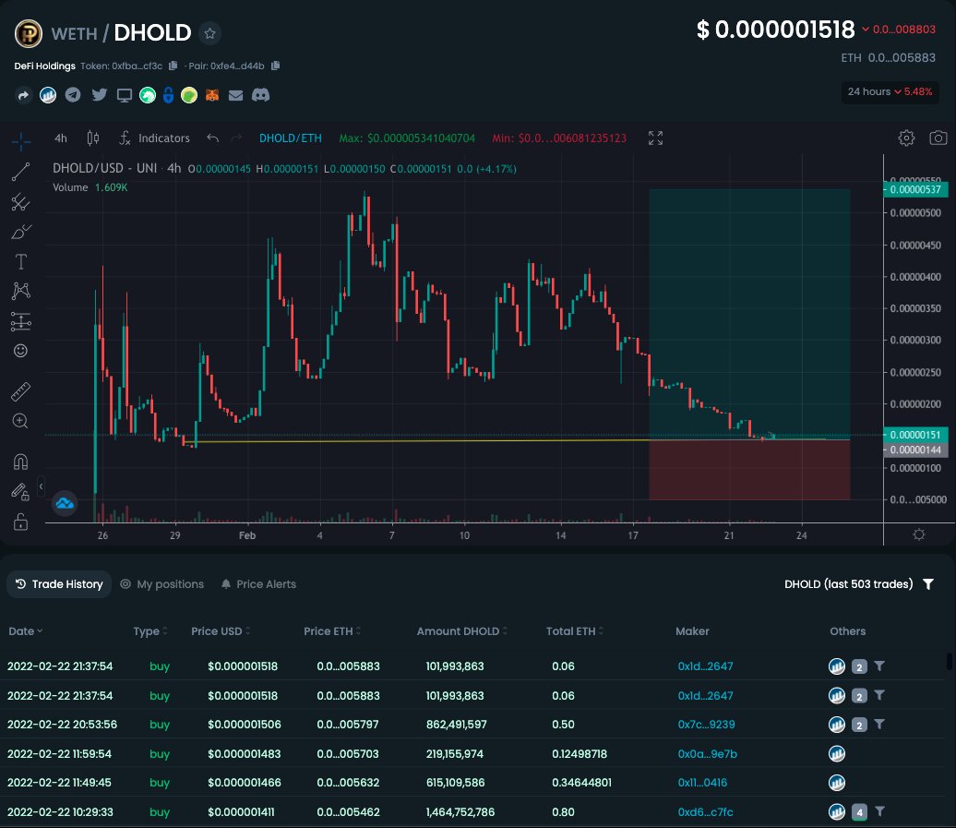Switch to the Trade History tab
The height and width of the screenshot is (828, 956).
pos(59,584)
